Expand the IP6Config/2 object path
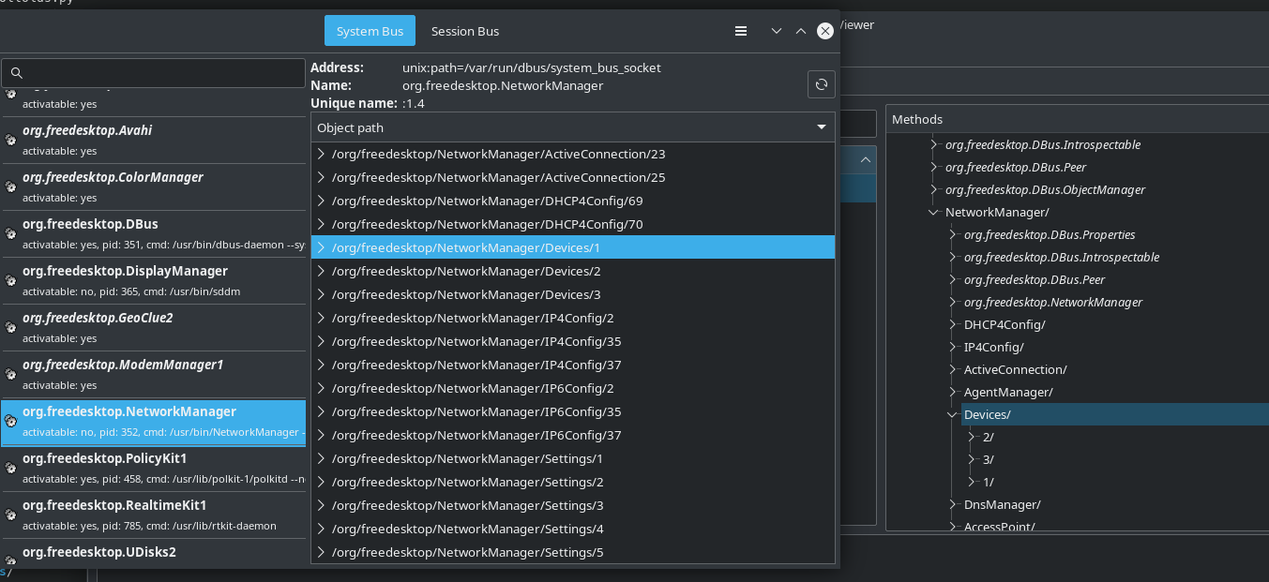 tap(321, 388)
